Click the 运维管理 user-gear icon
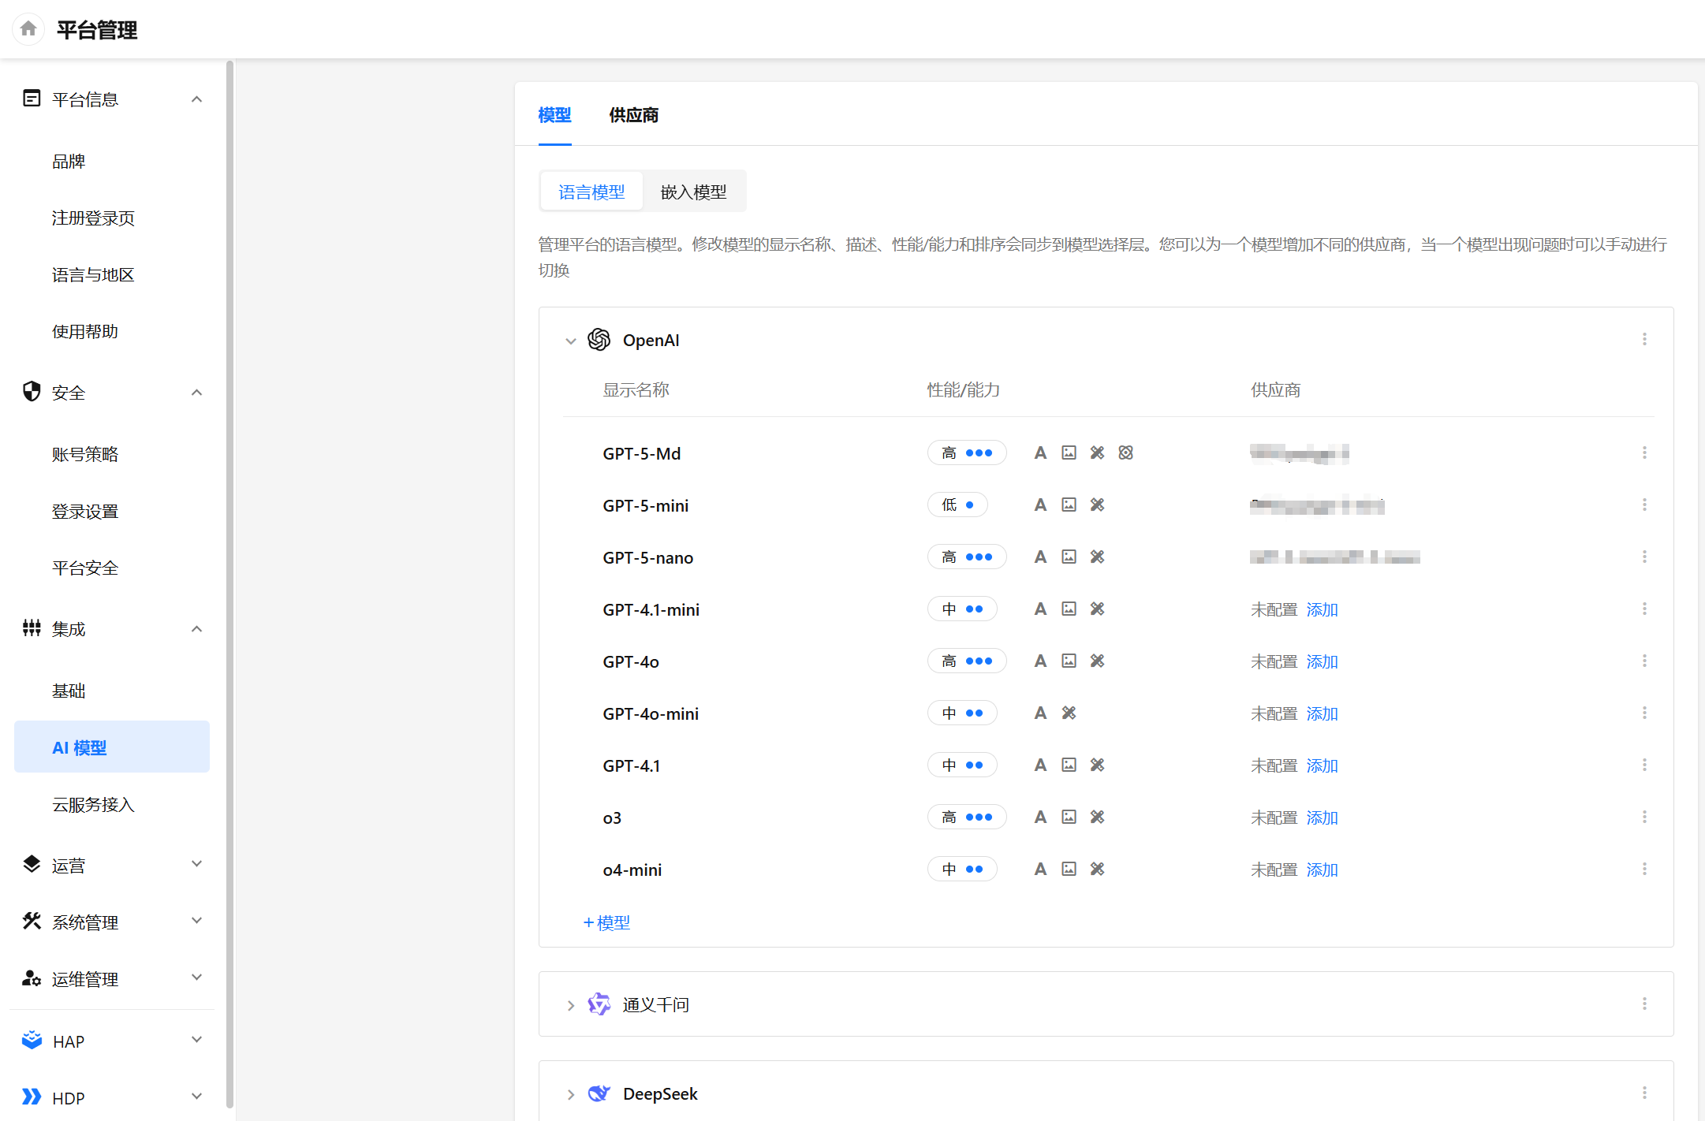This screenshot has height=1121, width=1705. pyautogui.click(x=32, y=978)
